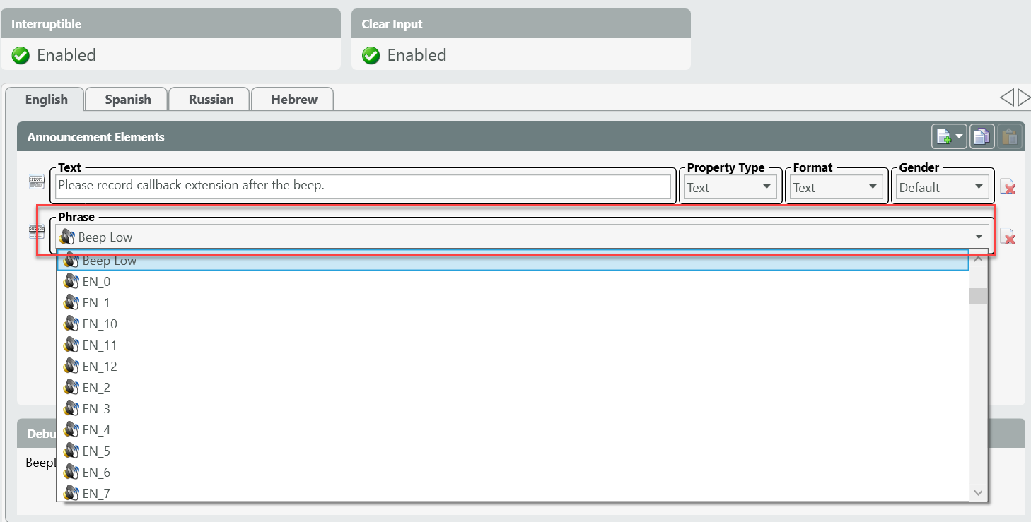Open the Format dropdown
The height and width of the screenshot is (522, 1031).
coord(837,187)
